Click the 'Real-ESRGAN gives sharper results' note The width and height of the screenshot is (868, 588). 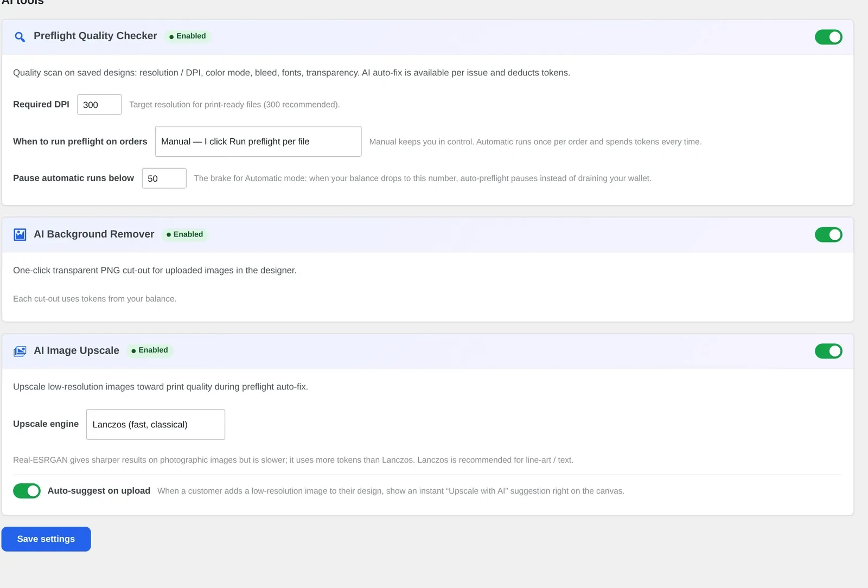coord(293,460)
